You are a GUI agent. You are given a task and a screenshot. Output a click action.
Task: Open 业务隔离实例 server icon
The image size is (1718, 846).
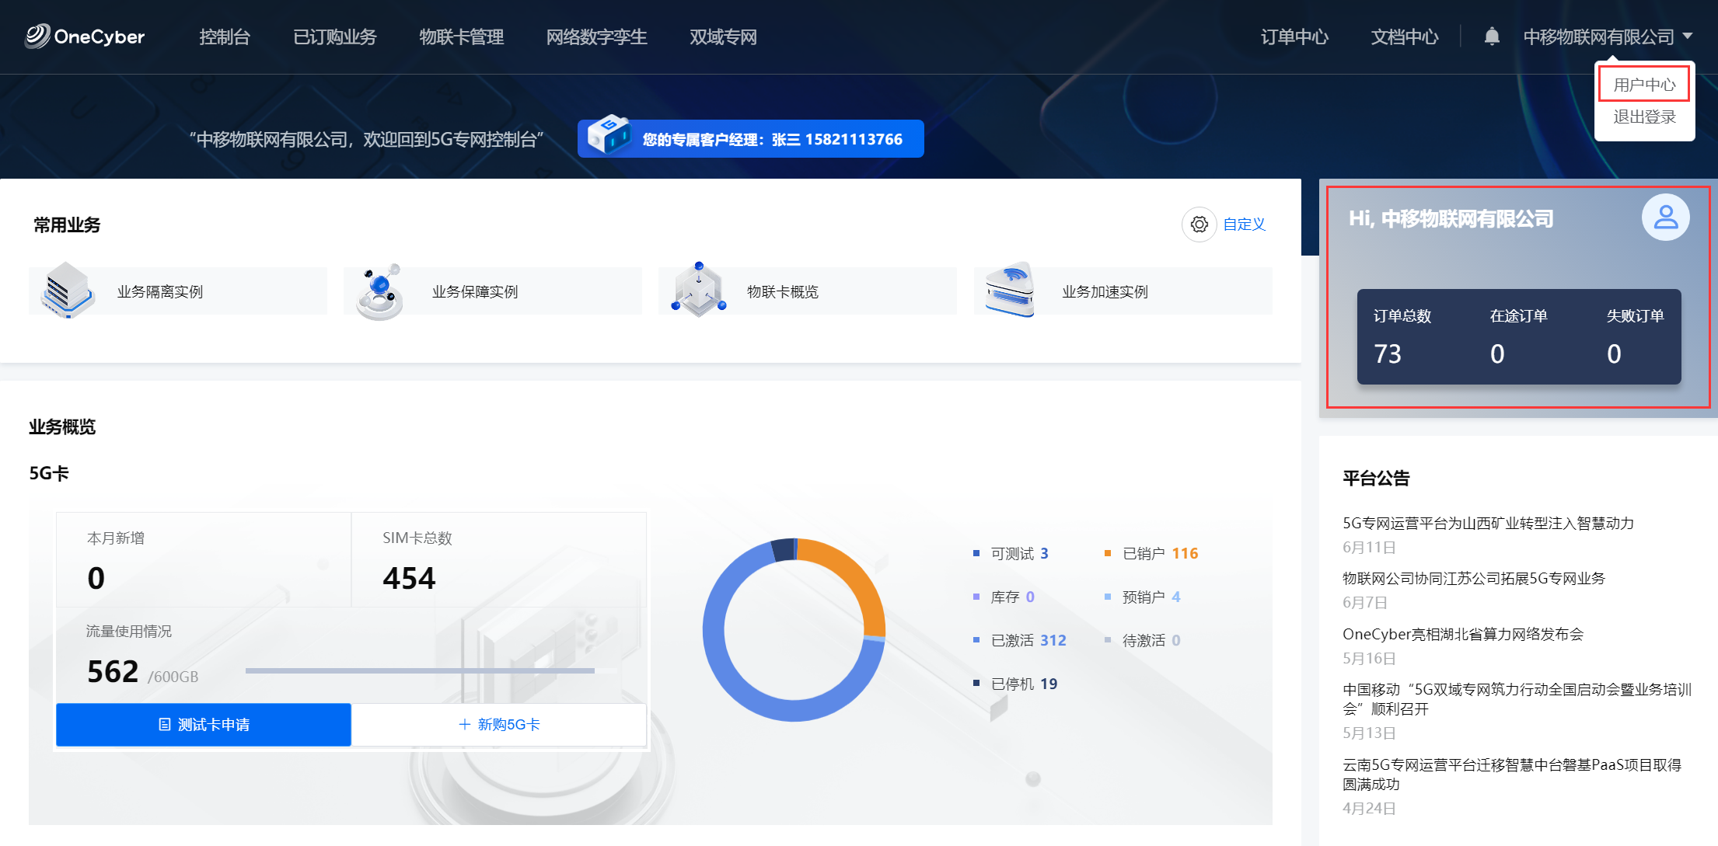(x=67, y=291)
